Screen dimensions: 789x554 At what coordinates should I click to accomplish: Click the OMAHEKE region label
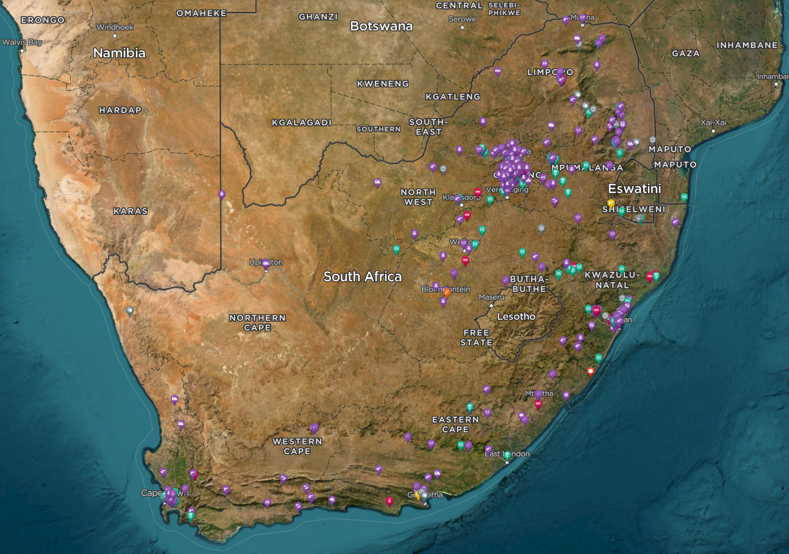[x=201, y=13]
